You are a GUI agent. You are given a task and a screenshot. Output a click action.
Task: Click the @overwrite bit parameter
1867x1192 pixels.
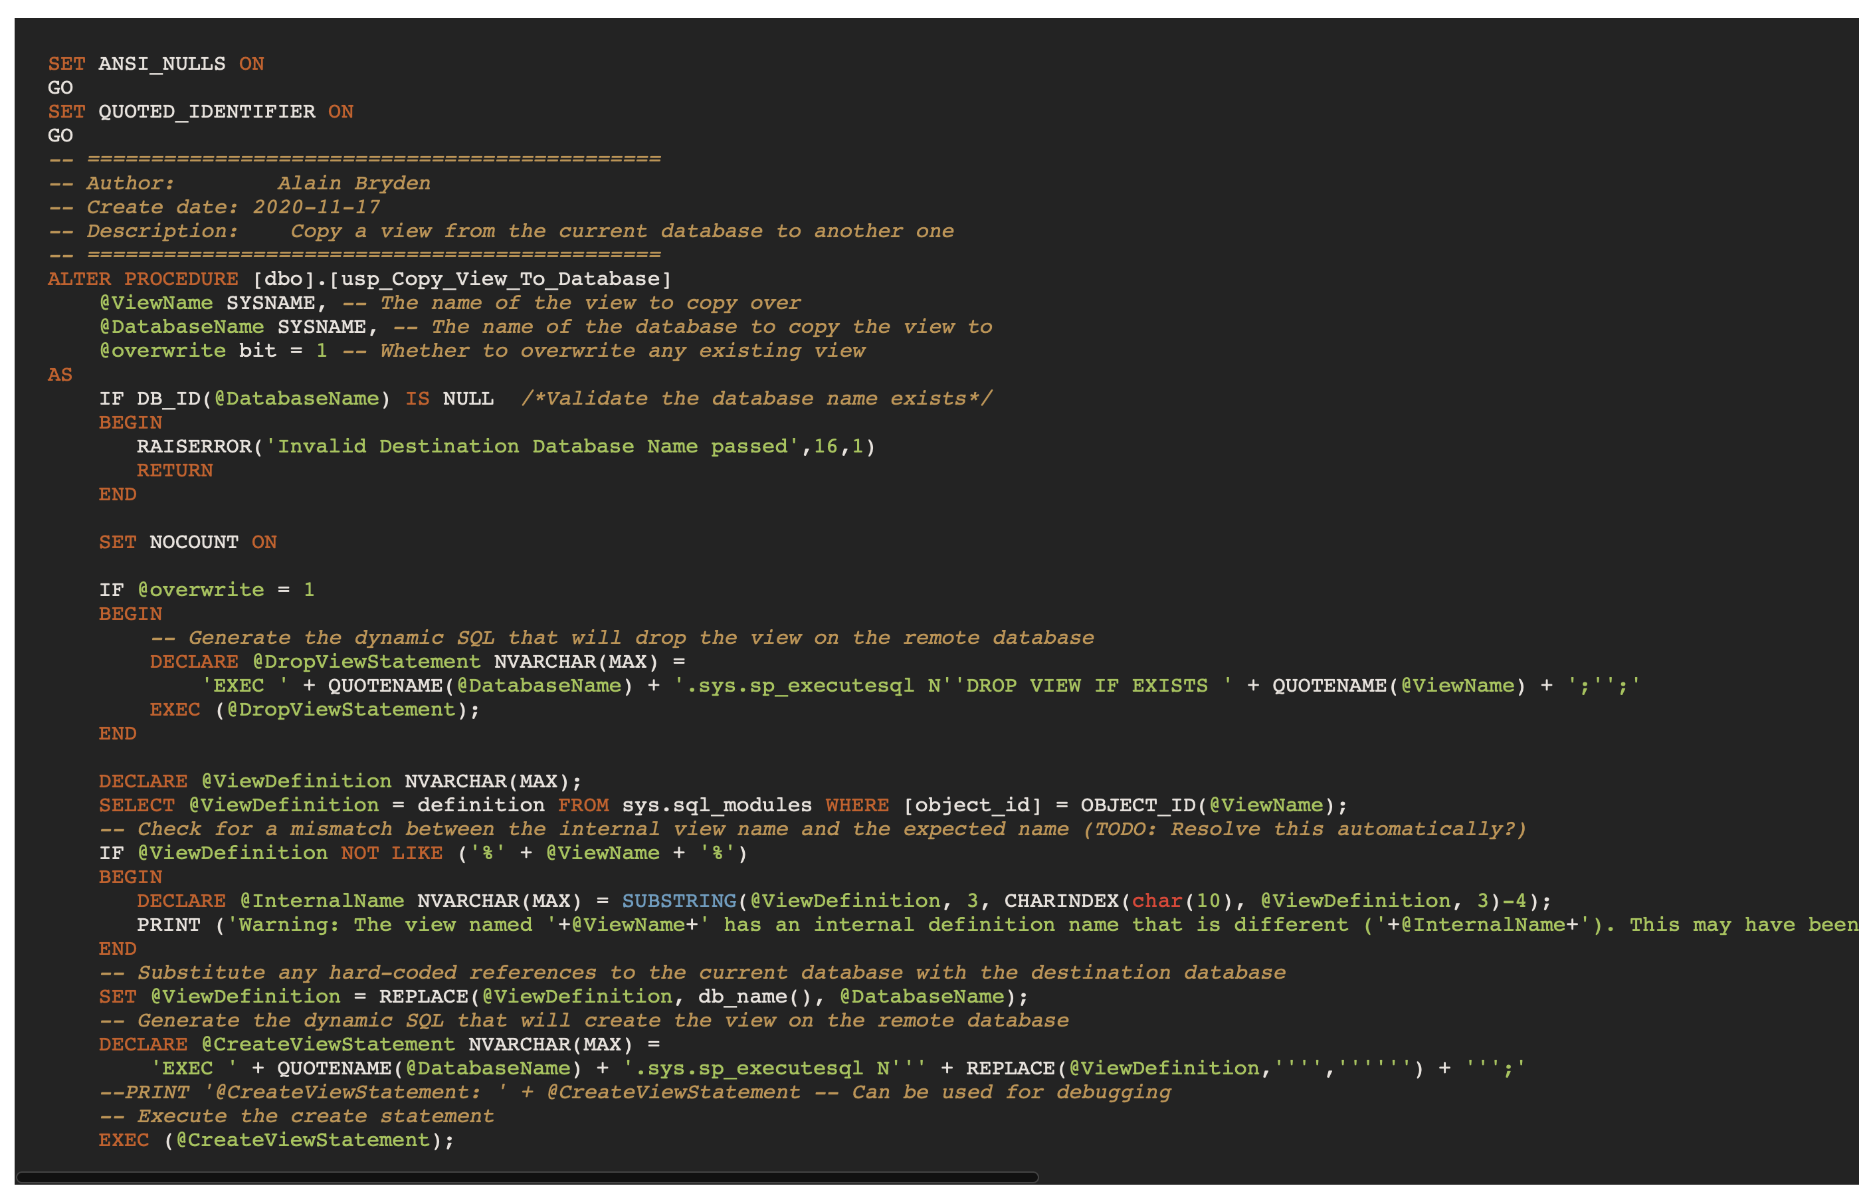click(x=180, y=351)
